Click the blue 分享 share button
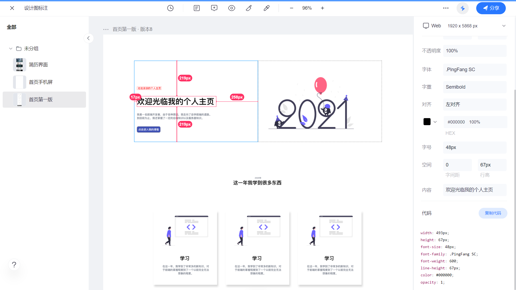Image resolution: width=516 pixels, height=290 pixels. coord(491,8)
